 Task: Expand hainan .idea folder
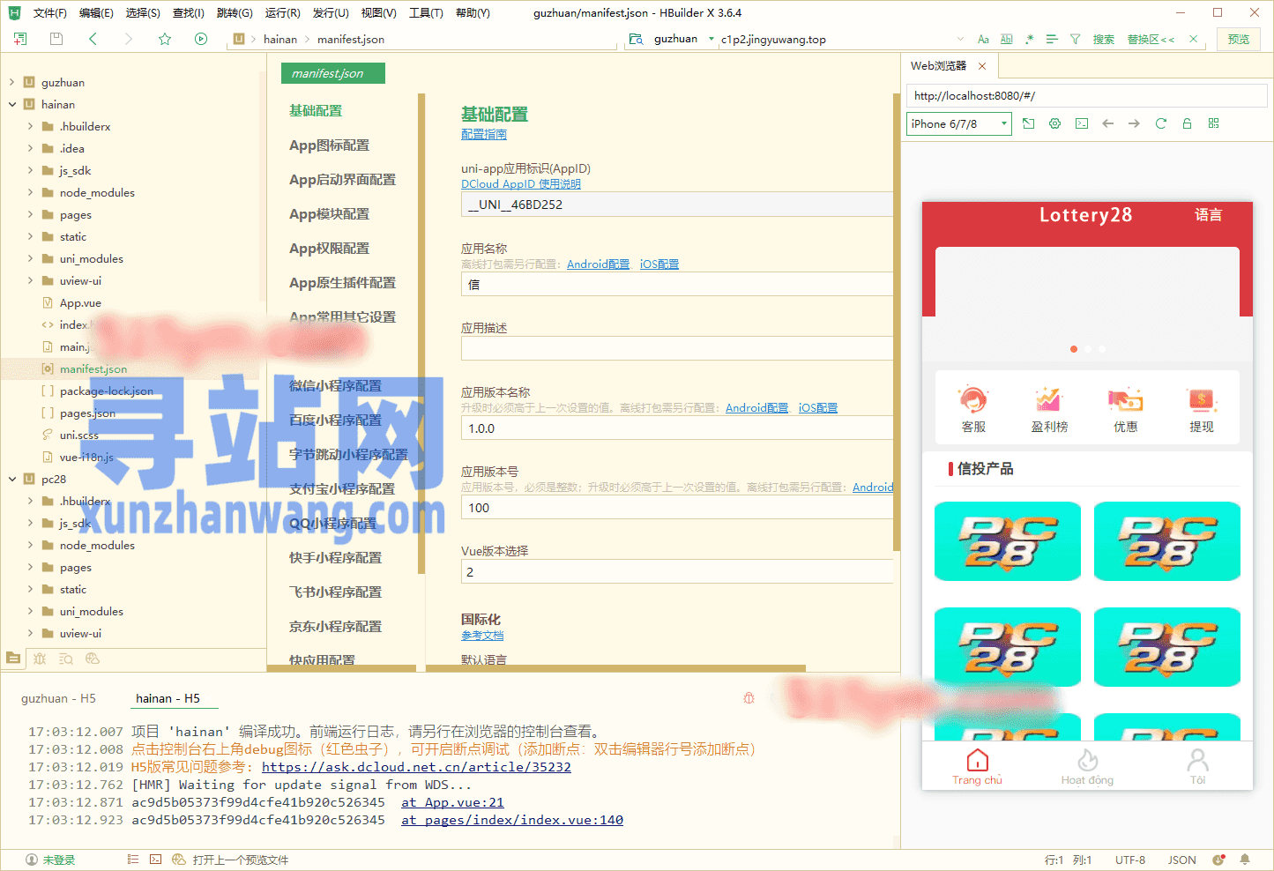31,148
